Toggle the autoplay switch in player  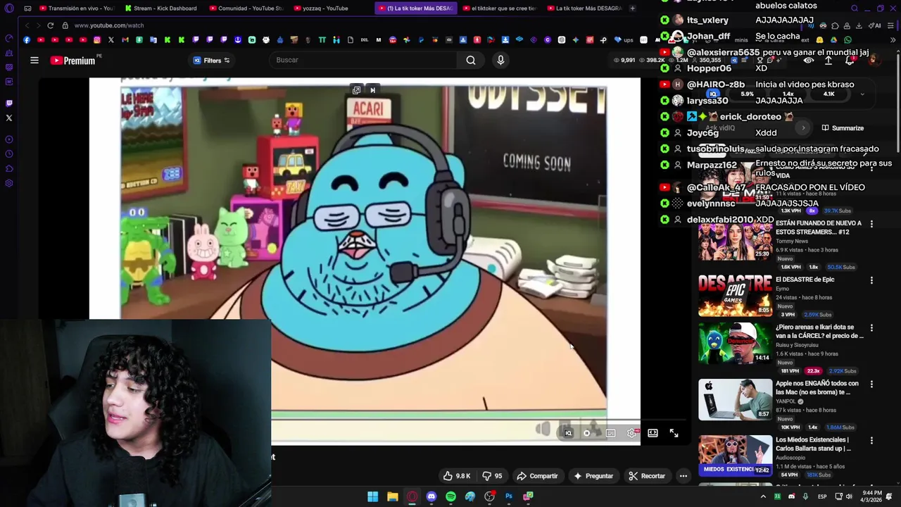586,433
